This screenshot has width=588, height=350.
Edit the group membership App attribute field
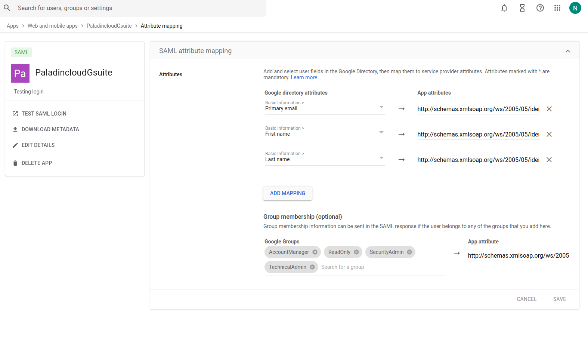click(519, 255)
